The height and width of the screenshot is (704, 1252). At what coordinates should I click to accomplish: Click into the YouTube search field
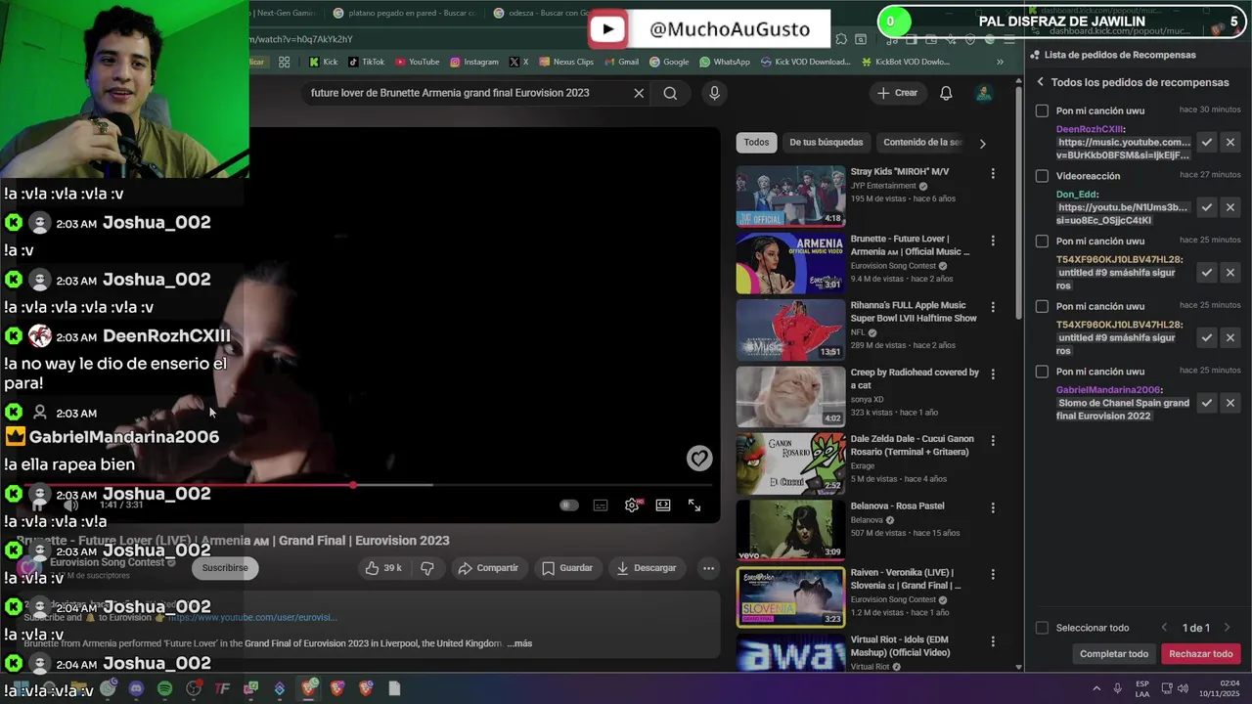coord(465,93)
